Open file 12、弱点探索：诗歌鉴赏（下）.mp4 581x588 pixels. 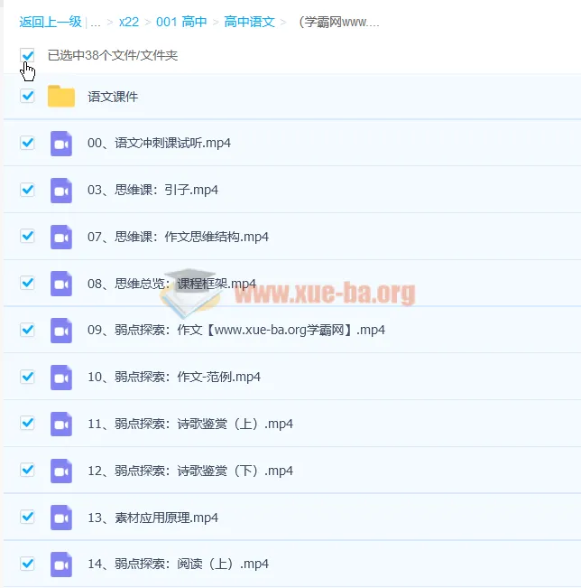tap(190, 471)
